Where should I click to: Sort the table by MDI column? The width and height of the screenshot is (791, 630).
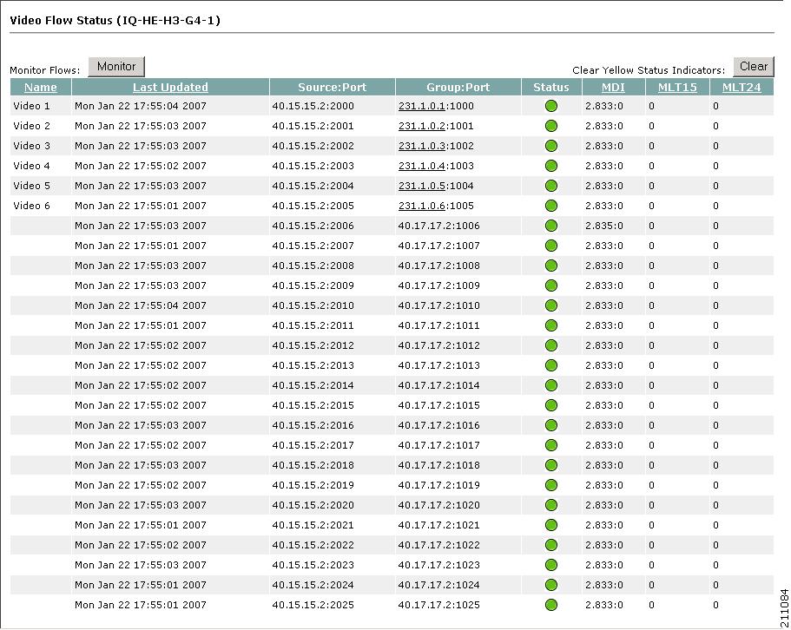click(613, 87)
